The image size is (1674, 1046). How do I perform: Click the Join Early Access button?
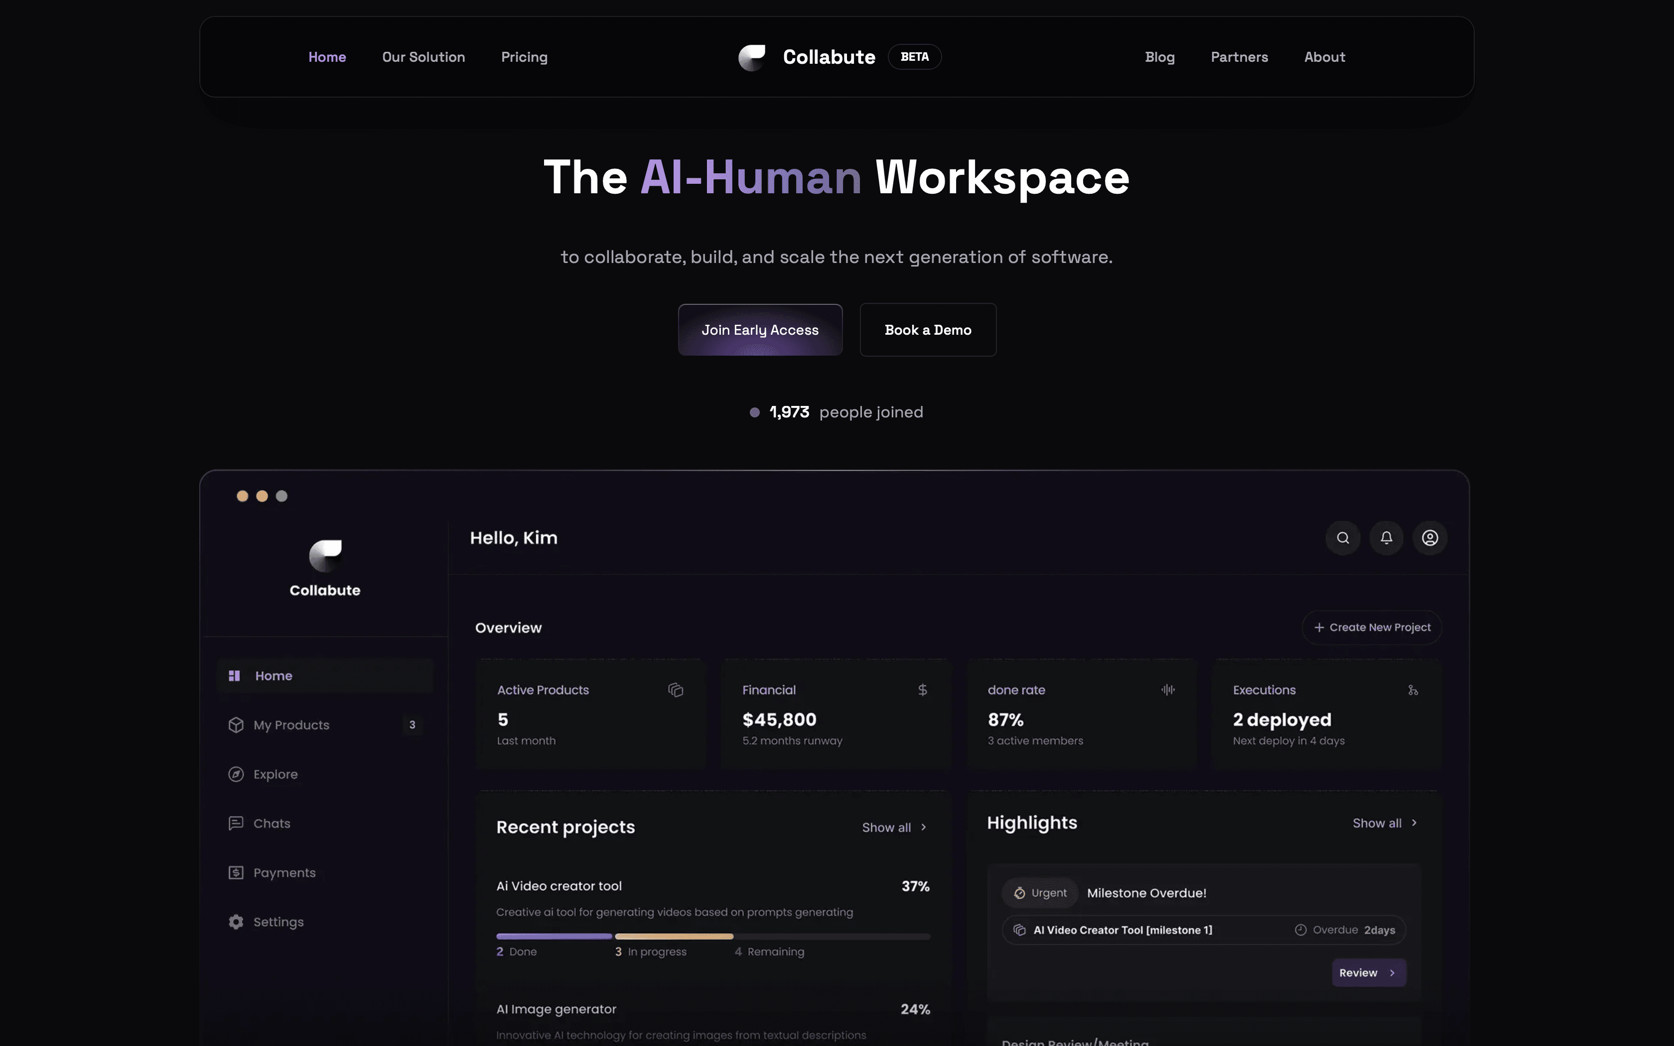click(760, 330)
